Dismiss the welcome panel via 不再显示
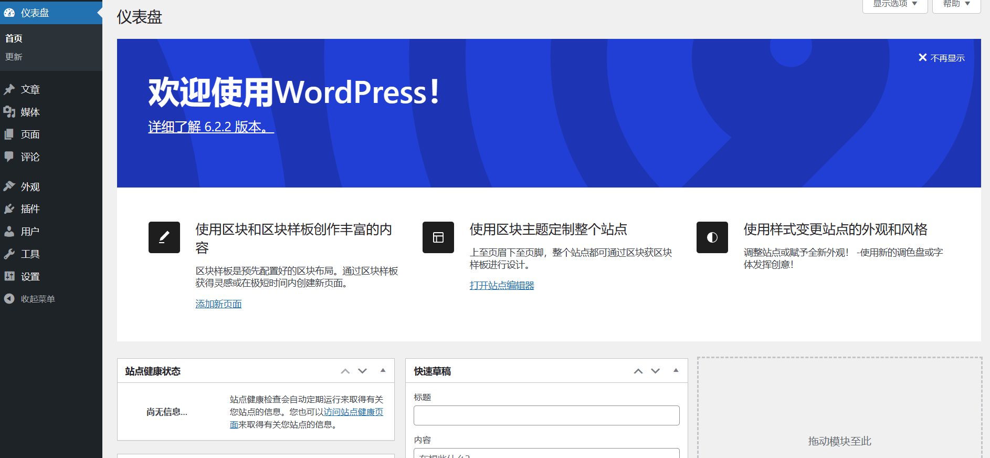Screen dimensions: 990x458 942,58
